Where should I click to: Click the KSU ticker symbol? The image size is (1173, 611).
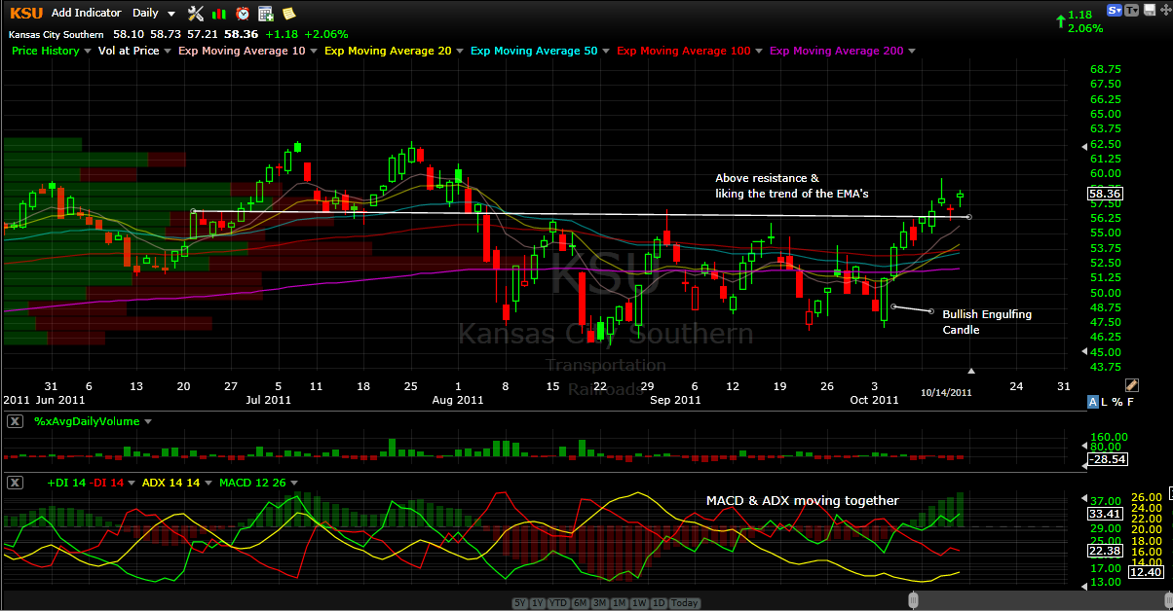tap(25, 13)
